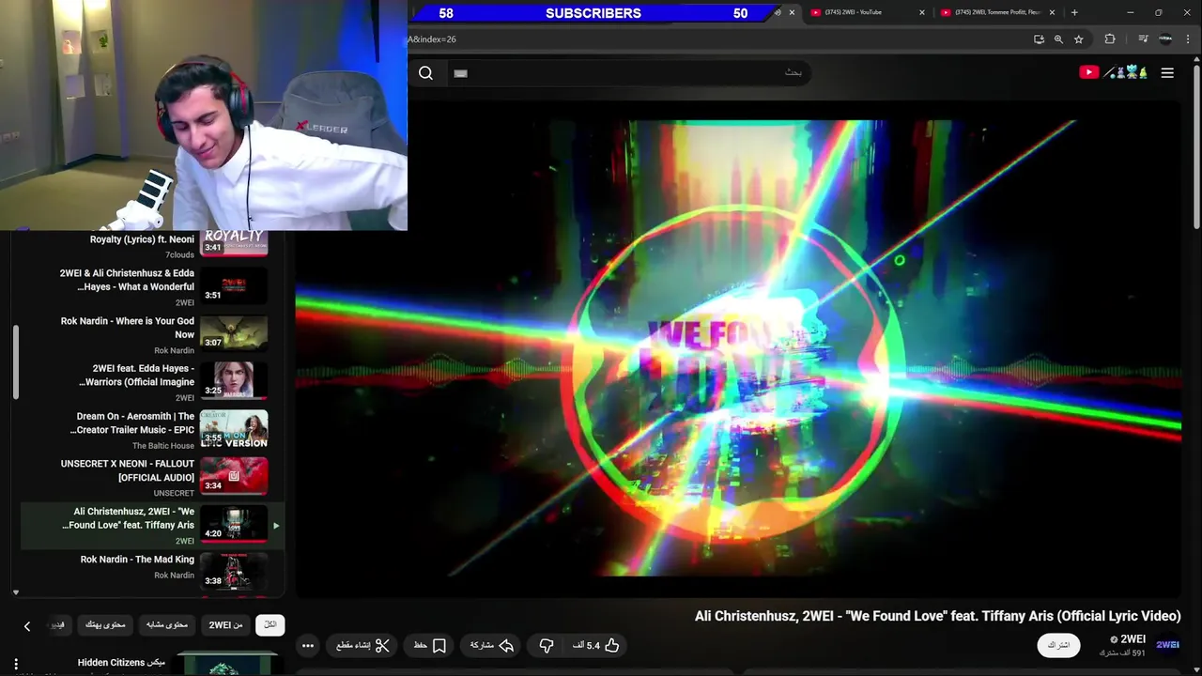The height and width of the screenshot is (676, 1202).
Task: Click 'The Baltic House' channel name
Action: tap(163, 446)
